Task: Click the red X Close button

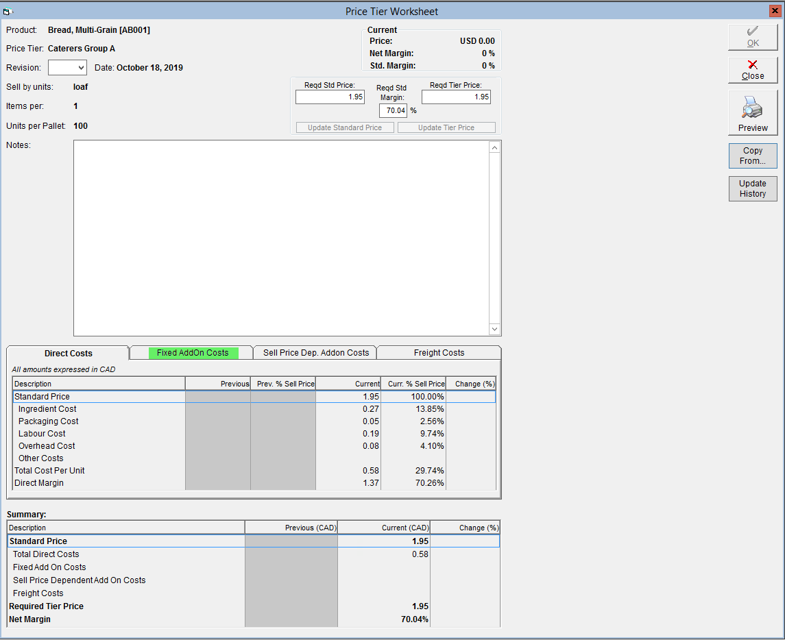Action: click(753, 70)
